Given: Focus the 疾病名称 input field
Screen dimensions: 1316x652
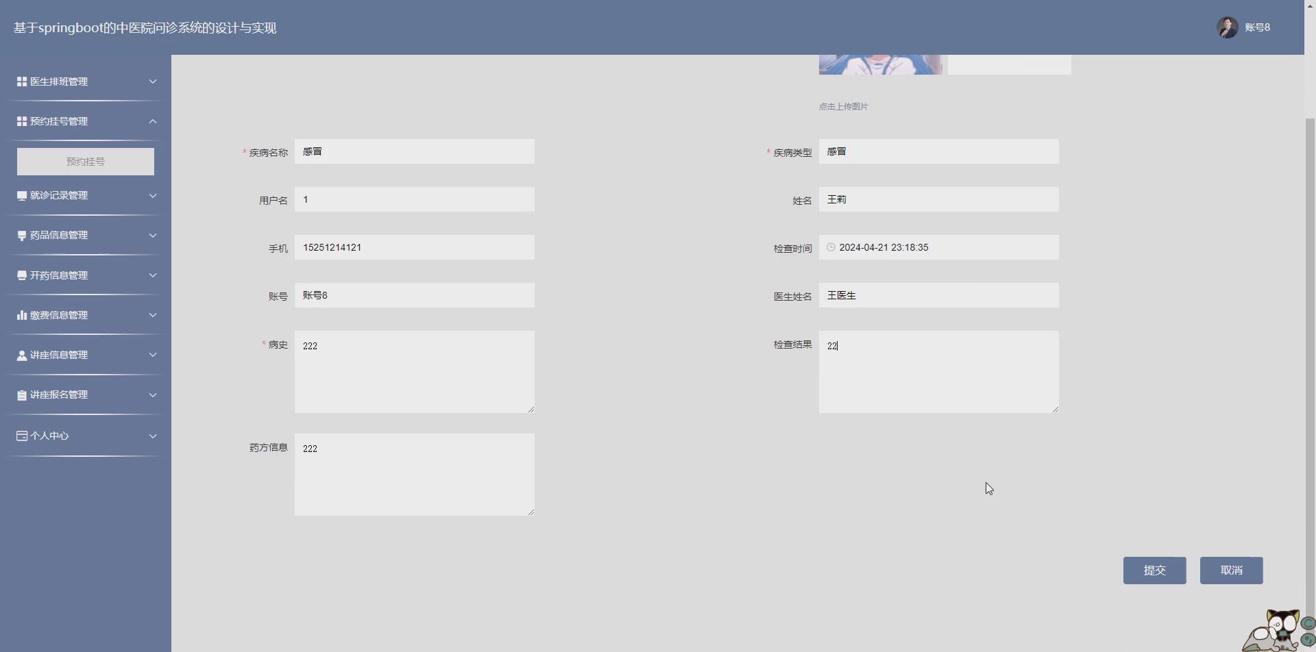Looking at the screenshot, I should point(415,151).
